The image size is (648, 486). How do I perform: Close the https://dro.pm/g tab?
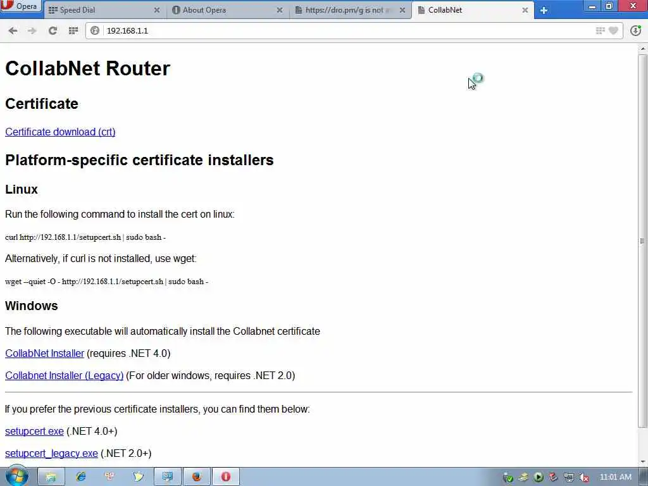pyautogui.click(x=402, y=10)
